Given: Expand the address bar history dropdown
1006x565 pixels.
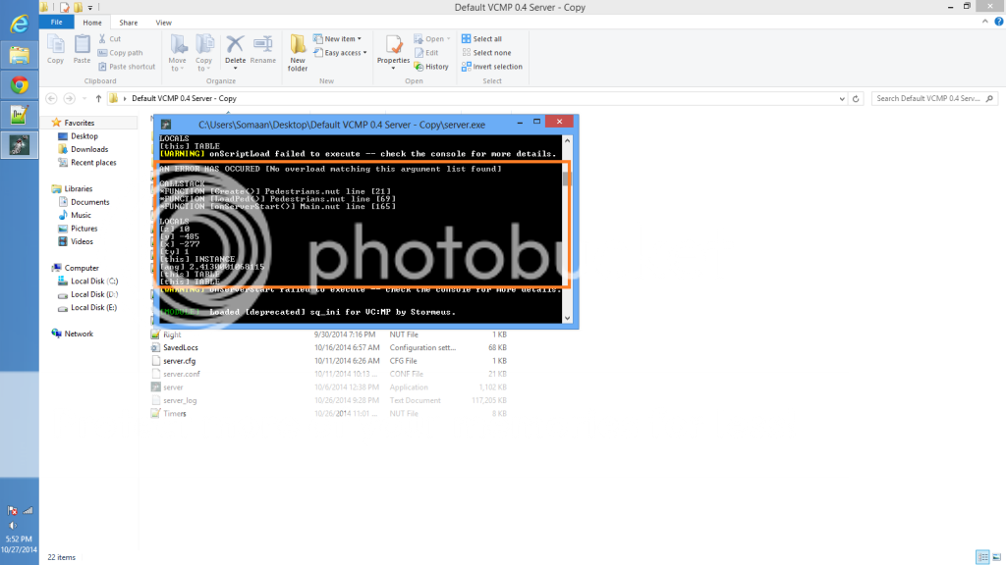Looking at the screenshot, I should click(x=842, y=99).
